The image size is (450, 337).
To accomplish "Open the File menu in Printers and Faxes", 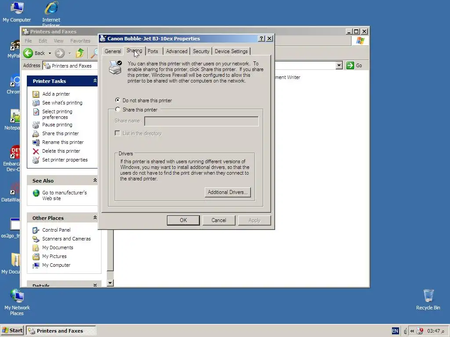I will (28, 41).
